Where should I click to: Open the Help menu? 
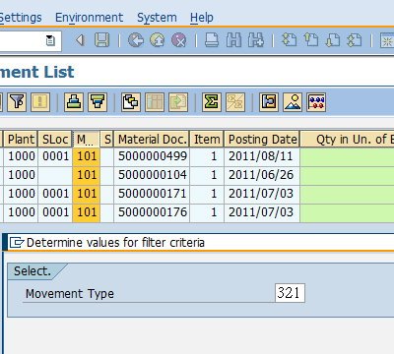click(202, 18)
